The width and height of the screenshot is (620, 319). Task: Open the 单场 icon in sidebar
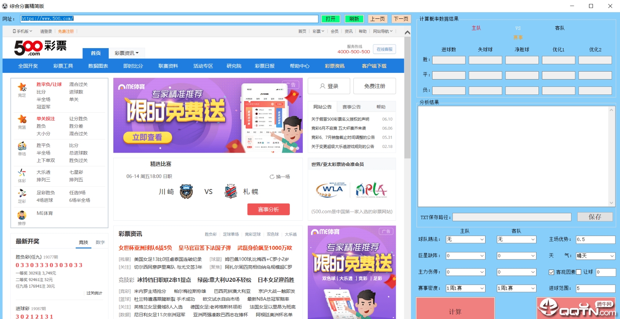point(22,146)
